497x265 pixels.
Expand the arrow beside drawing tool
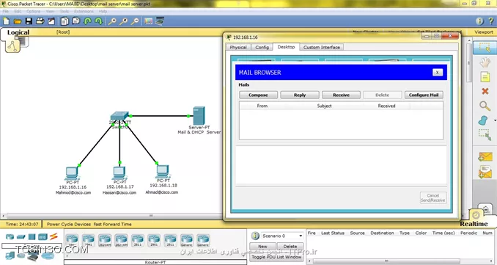click(495, 120)
